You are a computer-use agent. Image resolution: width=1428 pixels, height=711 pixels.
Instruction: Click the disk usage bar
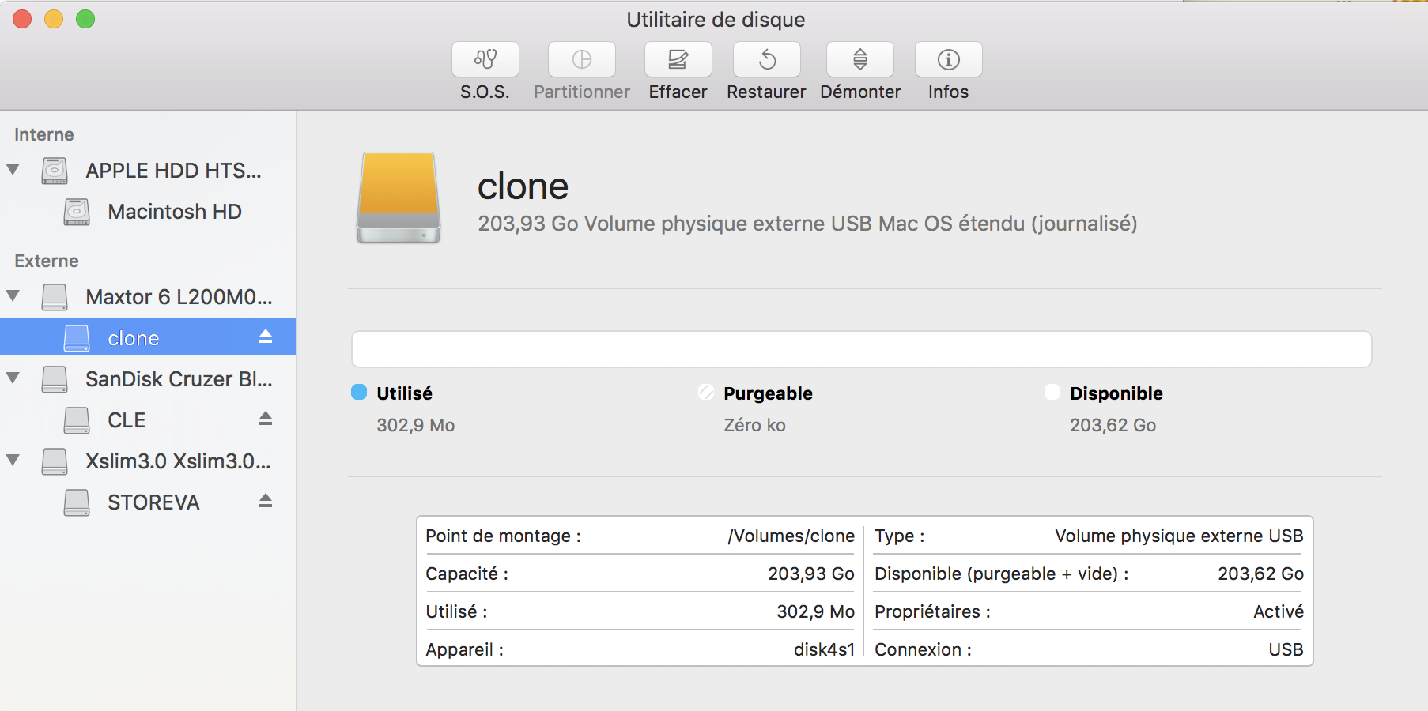click(x=861, y=349)
